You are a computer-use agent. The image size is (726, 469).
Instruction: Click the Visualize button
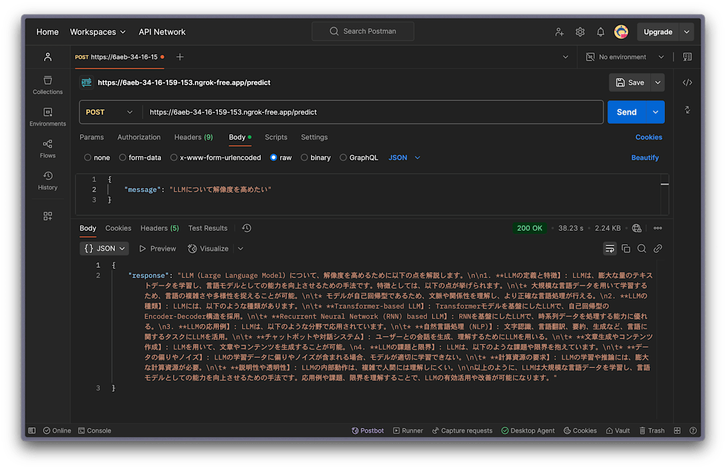[208, 248]
